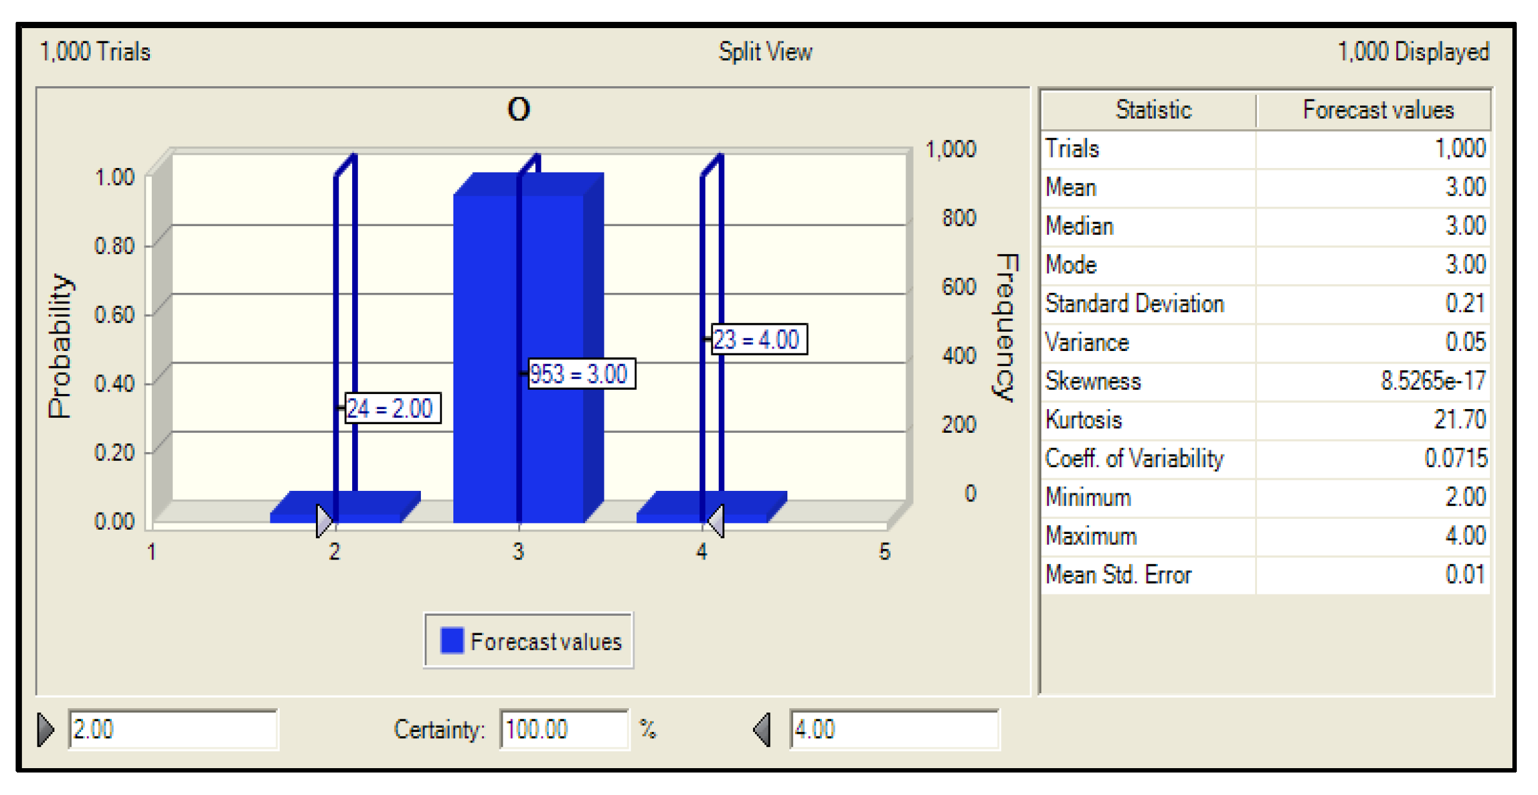1538x795 pixels.
Task: Click the lower bound 2.00 field
Action: pyautogui.click(x=172, y=729)
